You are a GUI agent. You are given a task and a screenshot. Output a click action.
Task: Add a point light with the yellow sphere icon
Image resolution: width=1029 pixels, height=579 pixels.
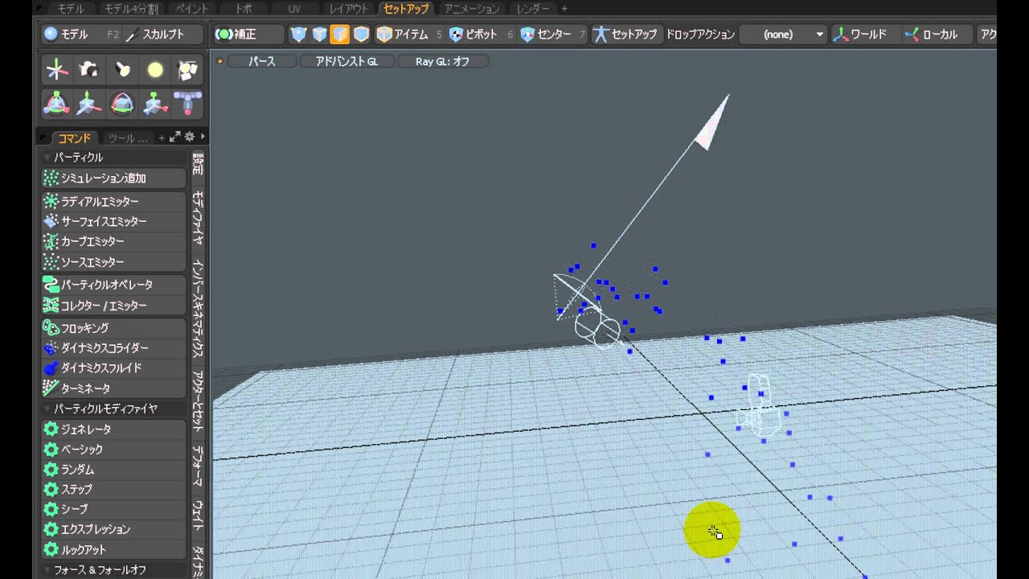(x=155, y=70)
